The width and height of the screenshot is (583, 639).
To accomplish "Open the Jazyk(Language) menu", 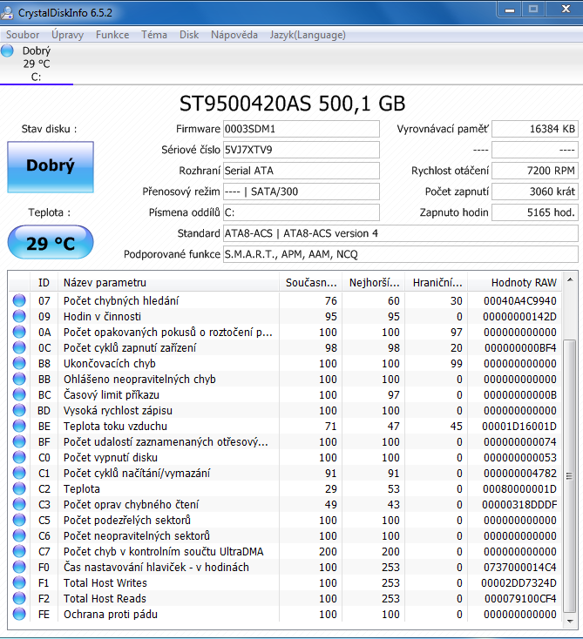I will (x=308, y=35).
